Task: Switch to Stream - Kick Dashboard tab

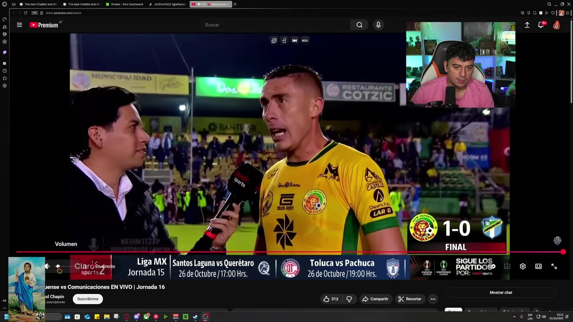Action: pyautogui.click(x=125, y=4)
